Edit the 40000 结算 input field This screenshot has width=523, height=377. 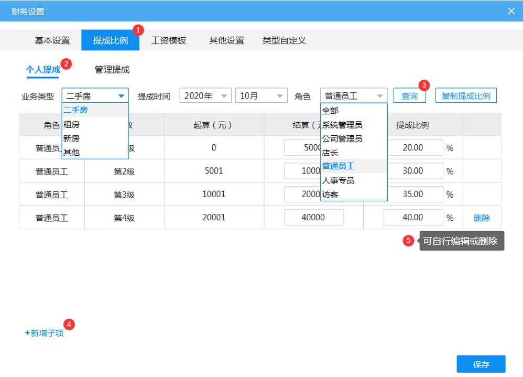click(x=313, y=218)
